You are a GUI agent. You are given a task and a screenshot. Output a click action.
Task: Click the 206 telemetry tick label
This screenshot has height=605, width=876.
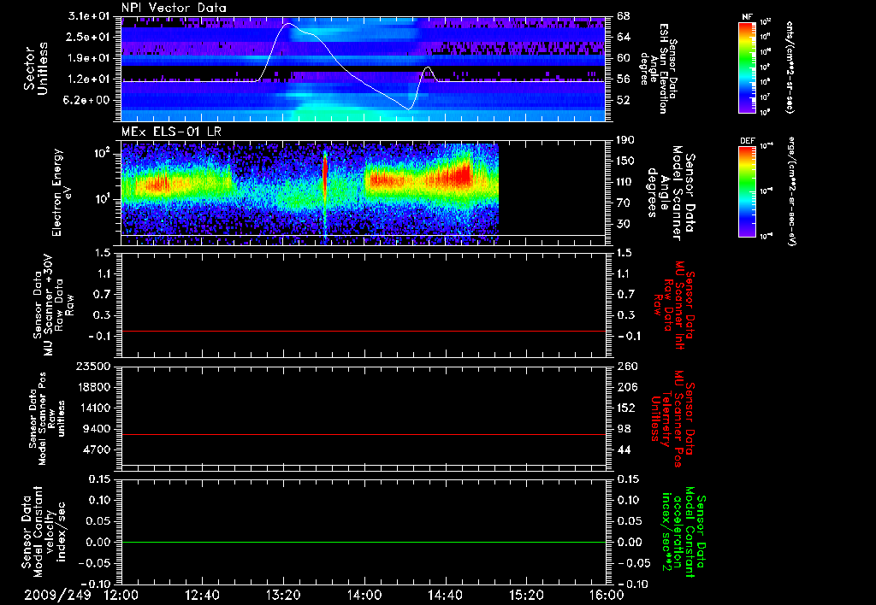pyautogui.click(x=627, y=387)
